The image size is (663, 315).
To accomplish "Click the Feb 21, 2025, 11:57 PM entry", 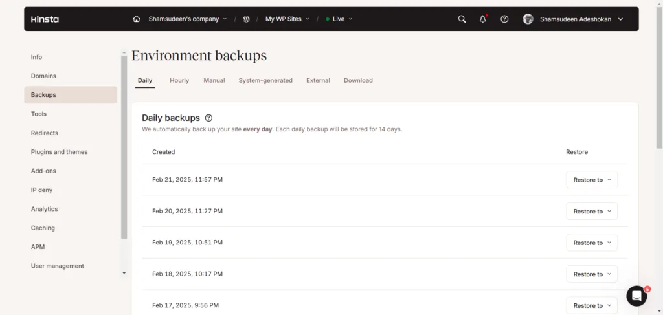I will (187, 180).
